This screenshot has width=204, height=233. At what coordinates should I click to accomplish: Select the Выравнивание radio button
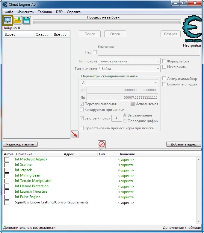click(x=125, y=115)
